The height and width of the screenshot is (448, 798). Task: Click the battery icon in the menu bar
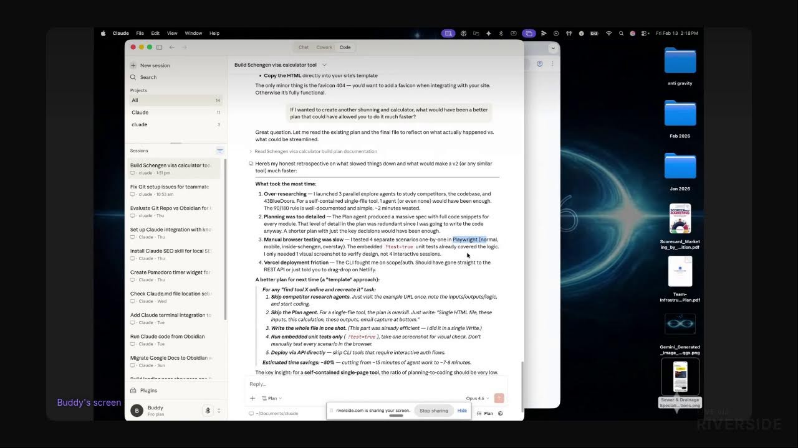pos(594,33)
